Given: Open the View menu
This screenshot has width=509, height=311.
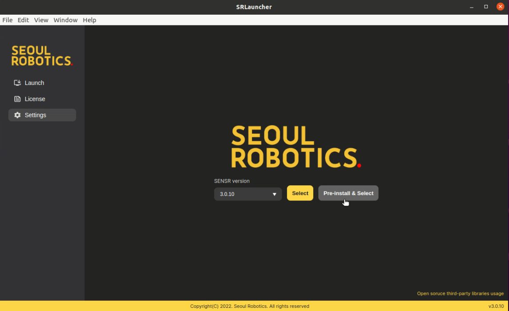Looking at the screenshot, I should tap(41, 20).
